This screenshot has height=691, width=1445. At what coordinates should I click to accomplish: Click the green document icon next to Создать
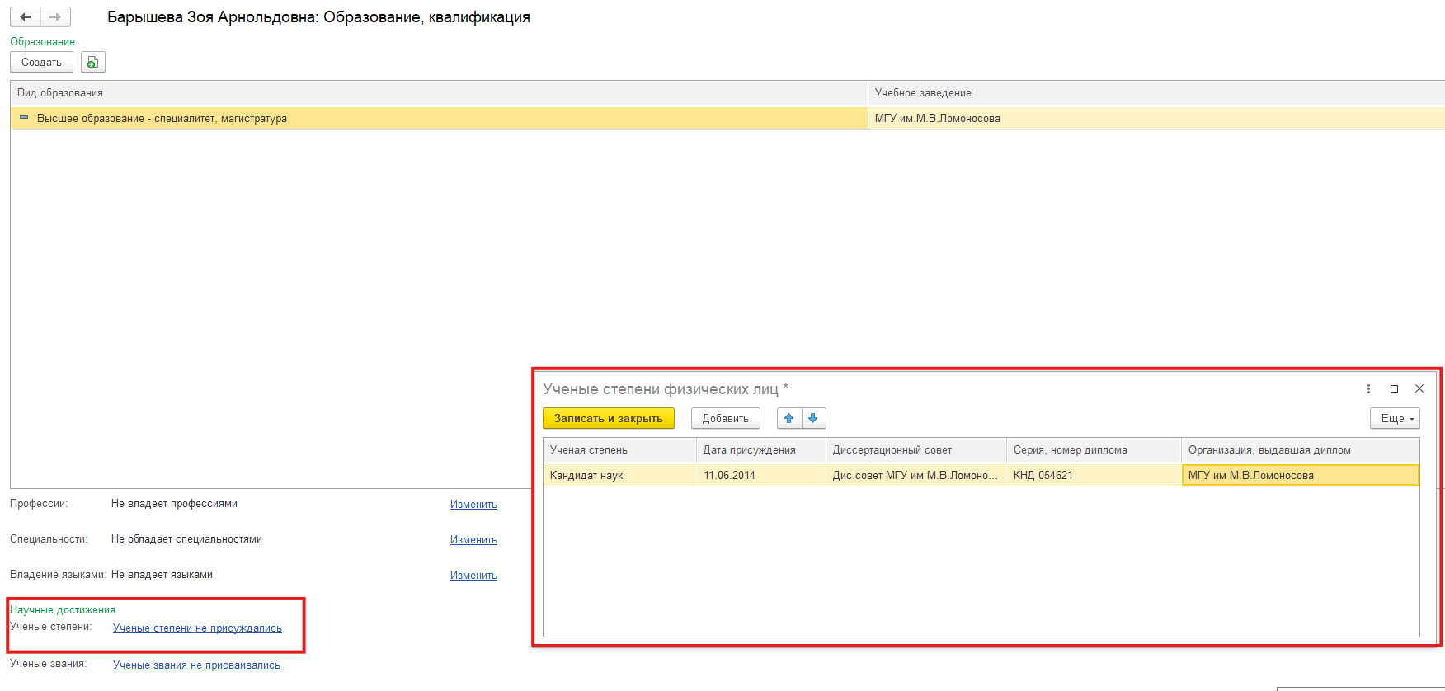[x=93, y=63]
